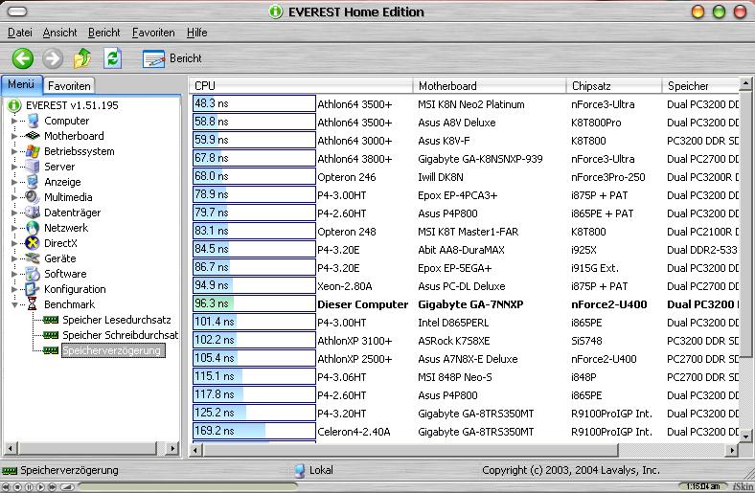Select the Motherboard chip icon in tree

(x=33, y=136)
